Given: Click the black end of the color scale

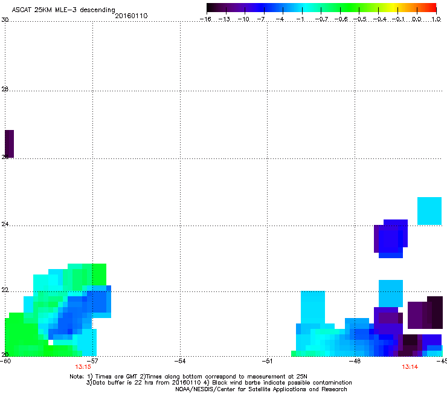Looking at the screenshot, I should click(211, 7).
